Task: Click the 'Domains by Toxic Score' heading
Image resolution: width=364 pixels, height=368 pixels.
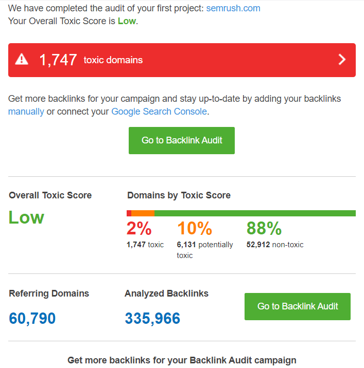Action: point(179,195)
